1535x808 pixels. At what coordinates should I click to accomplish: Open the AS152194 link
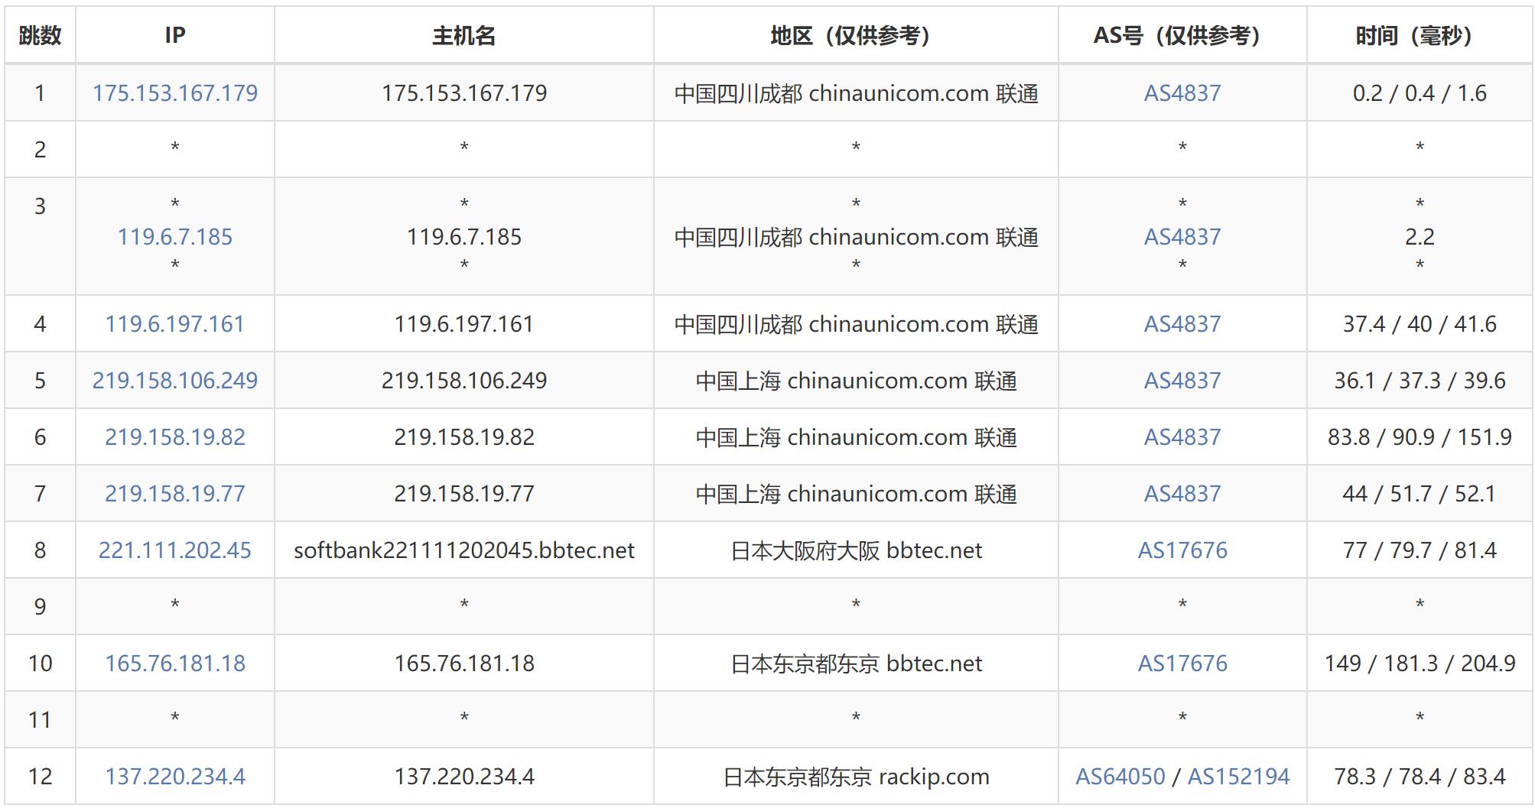pos(1238,777)
